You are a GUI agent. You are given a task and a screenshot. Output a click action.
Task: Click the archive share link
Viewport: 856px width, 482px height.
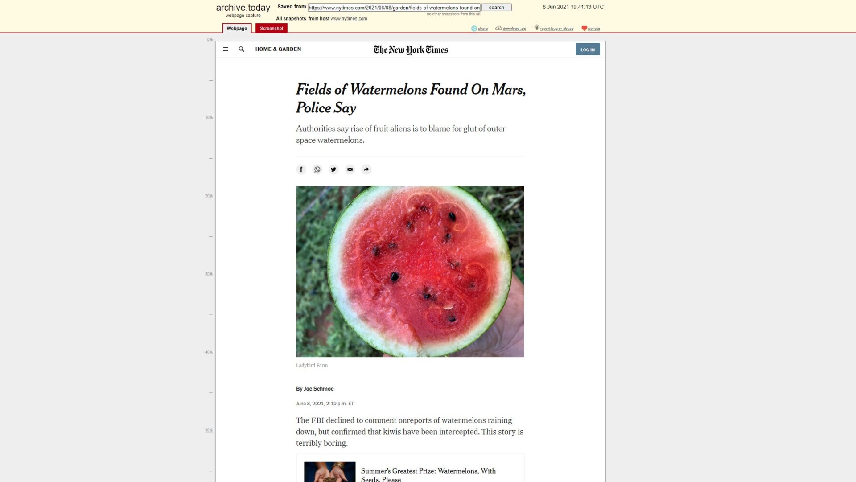(x=483, y=29)
